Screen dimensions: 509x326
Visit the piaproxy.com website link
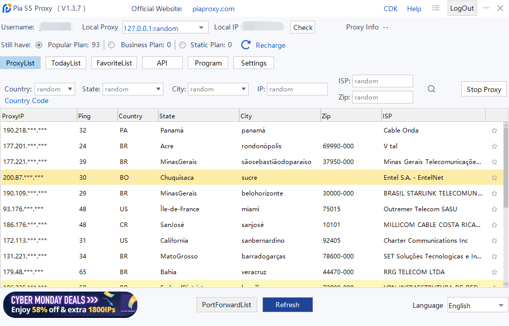pos(213,9)
